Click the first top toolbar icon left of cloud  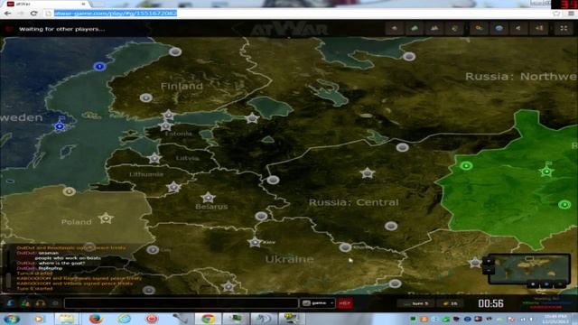tap(395, 28)
